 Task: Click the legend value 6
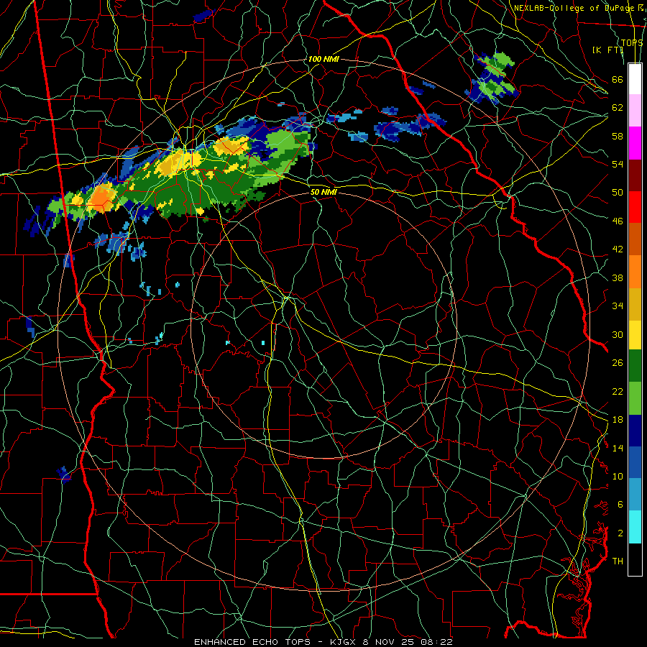coord(620,504)
